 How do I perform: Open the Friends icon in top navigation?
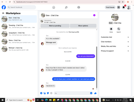click(x=66, y=7)
